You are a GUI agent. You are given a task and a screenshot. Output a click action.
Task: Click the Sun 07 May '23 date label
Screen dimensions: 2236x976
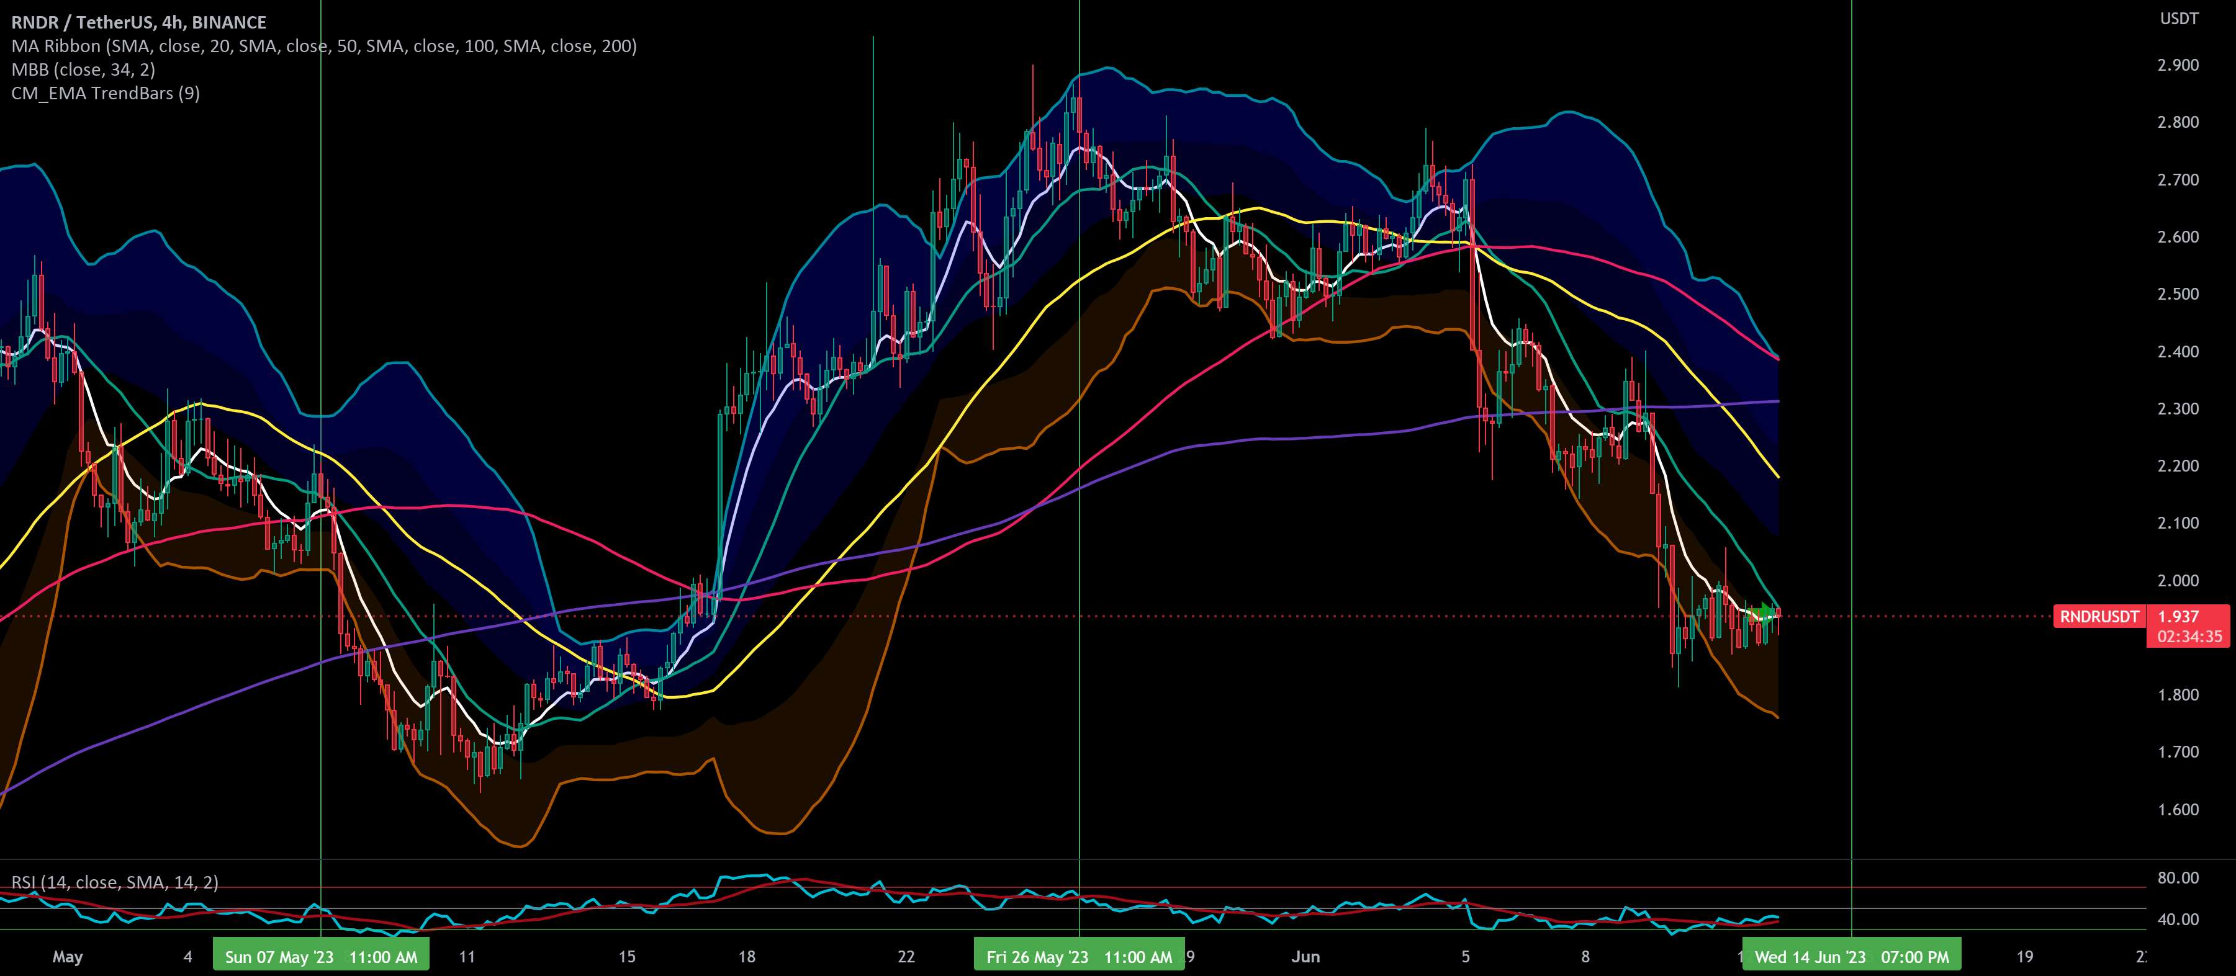point(320,957)
